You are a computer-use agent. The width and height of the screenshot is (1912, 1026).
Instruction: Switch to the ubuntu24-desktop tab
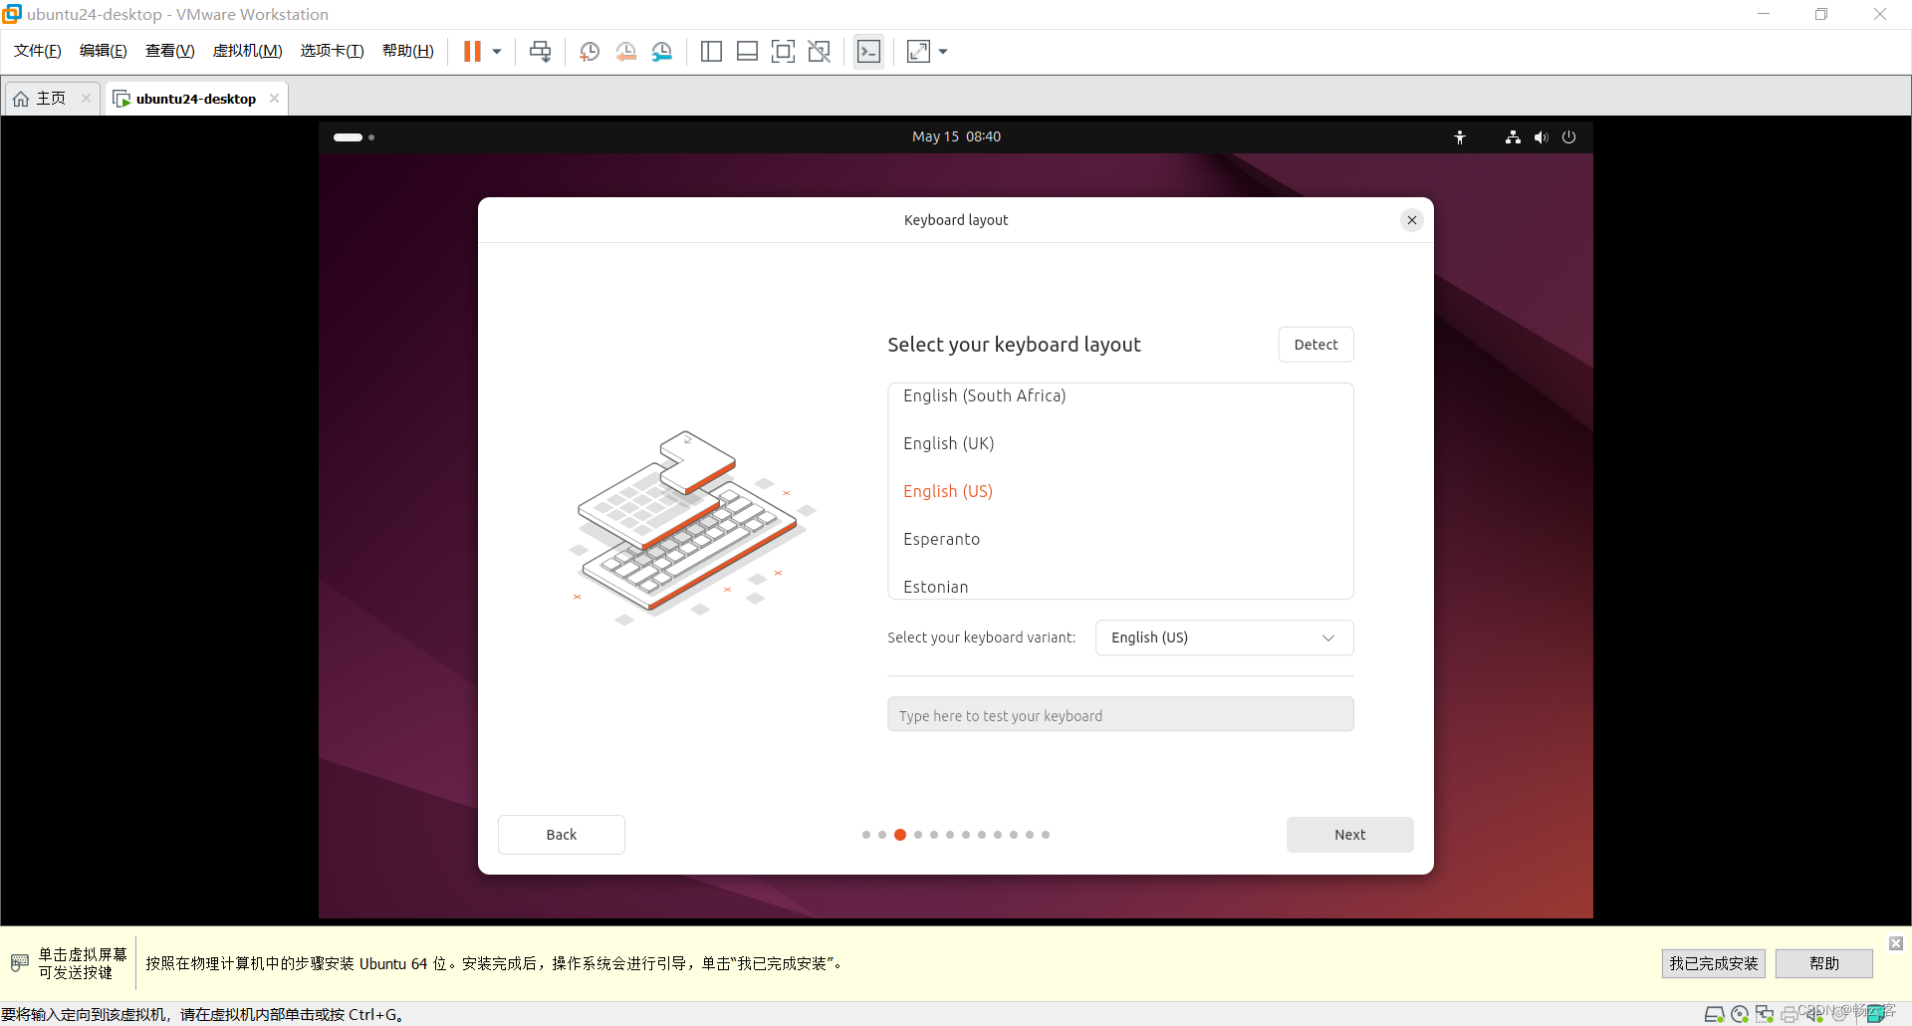194,98
